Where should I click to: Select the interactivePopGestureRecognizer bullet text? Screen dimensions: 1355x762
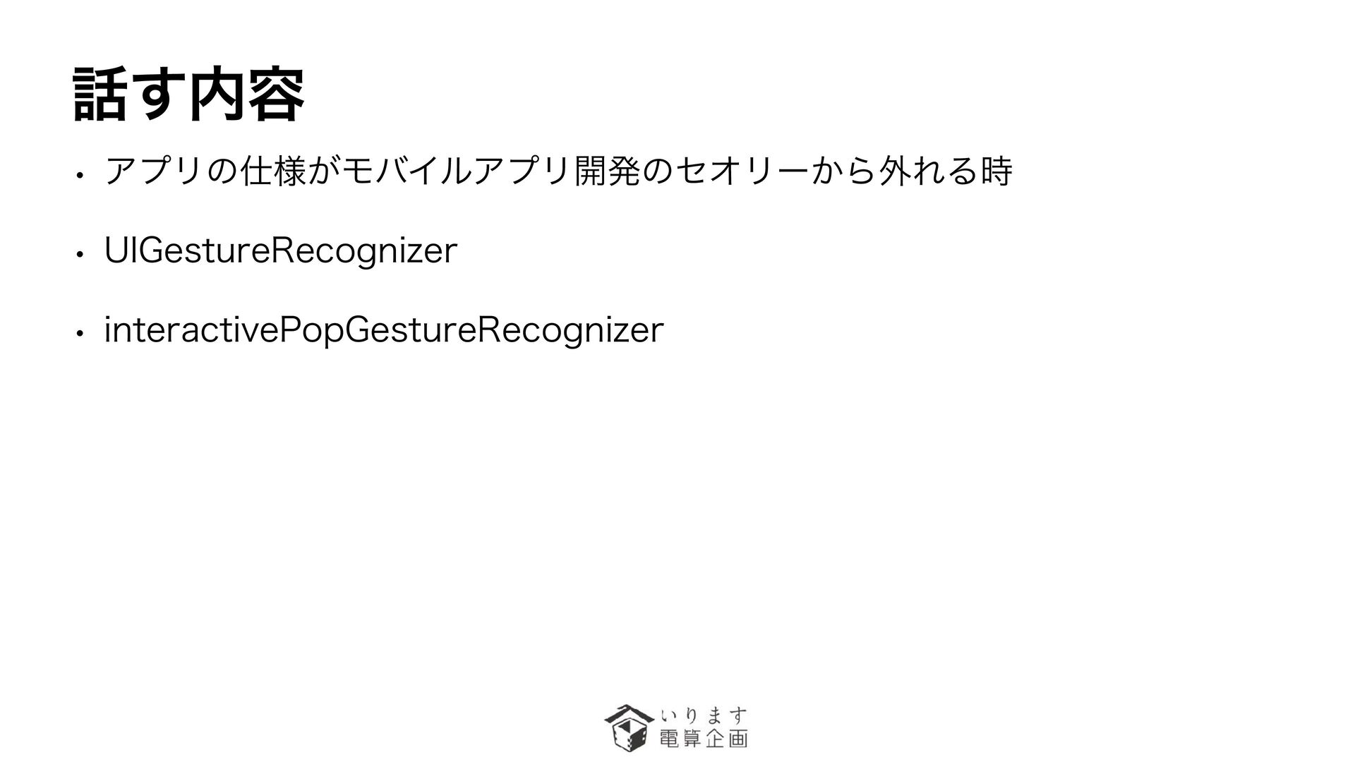(x=384, y=330)
